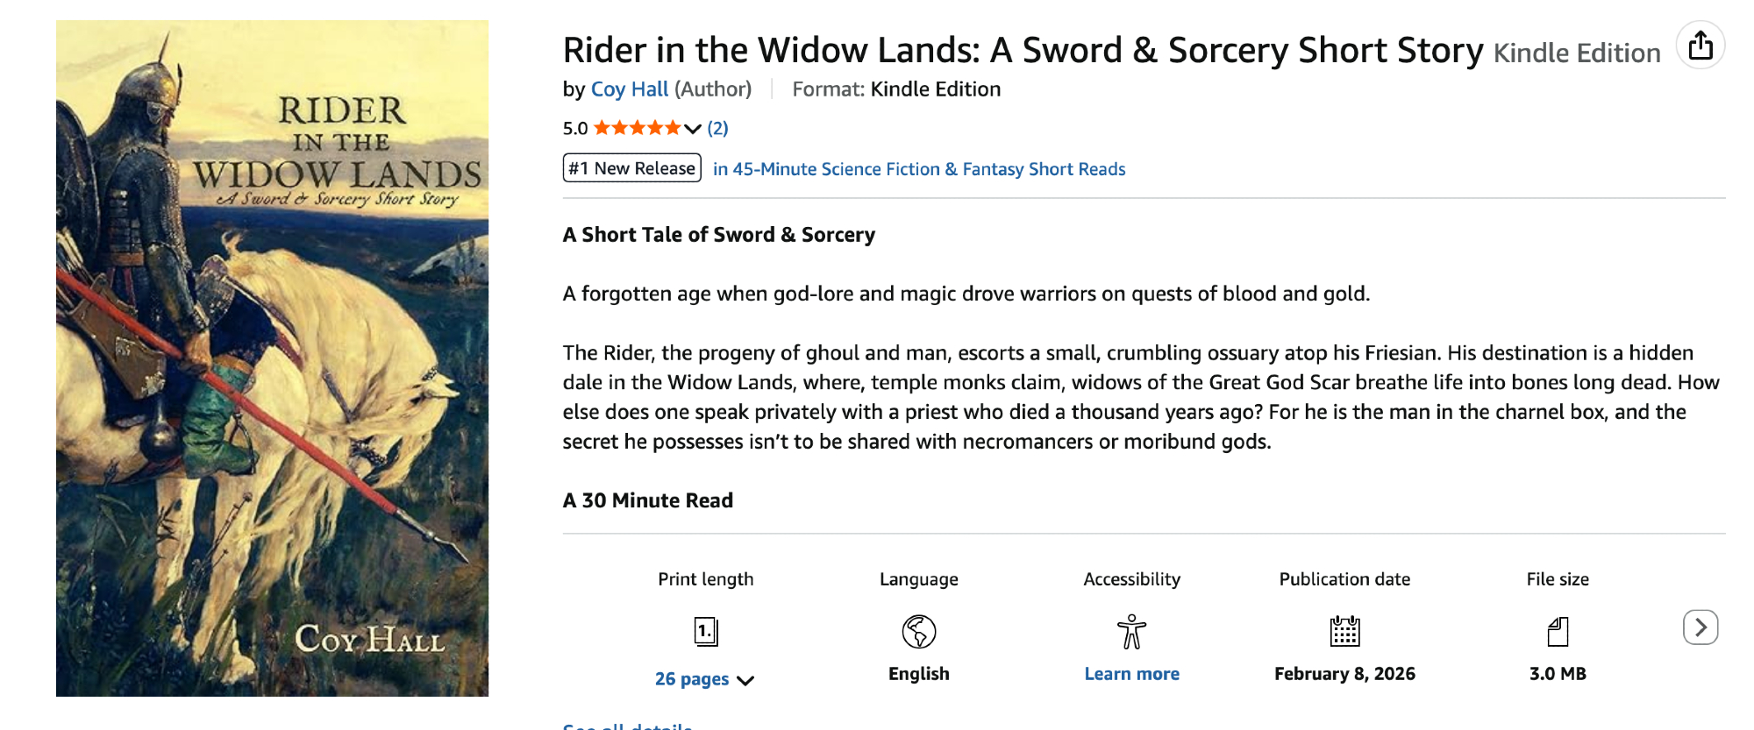Open the (2) ratings count link
The width and height of the screenshot is (1754, 730).
(717, 129)
